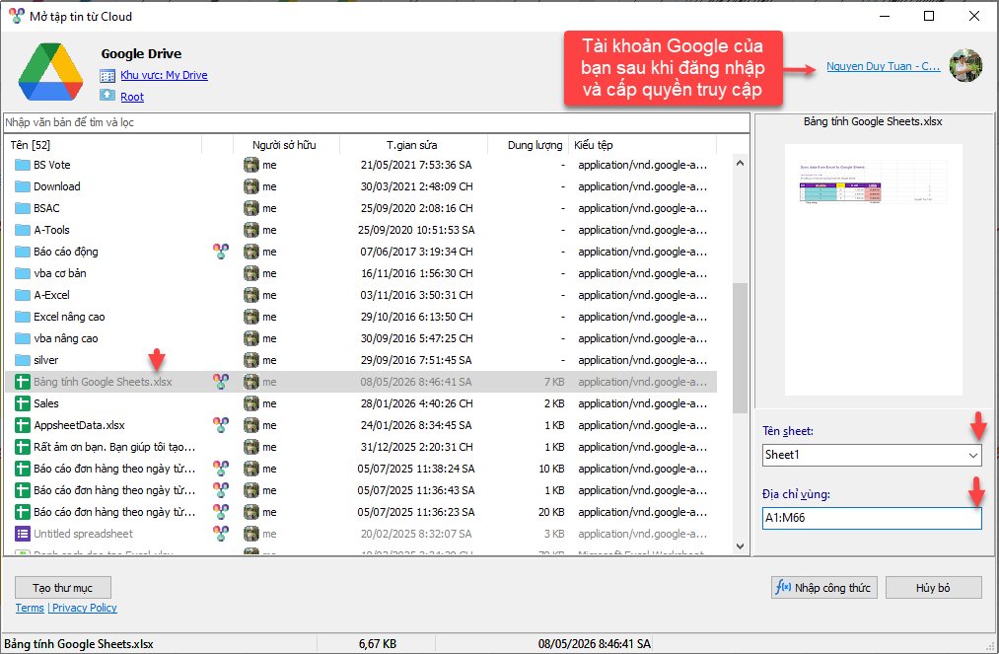Select the A-Tools folder icon

[23, 230]
